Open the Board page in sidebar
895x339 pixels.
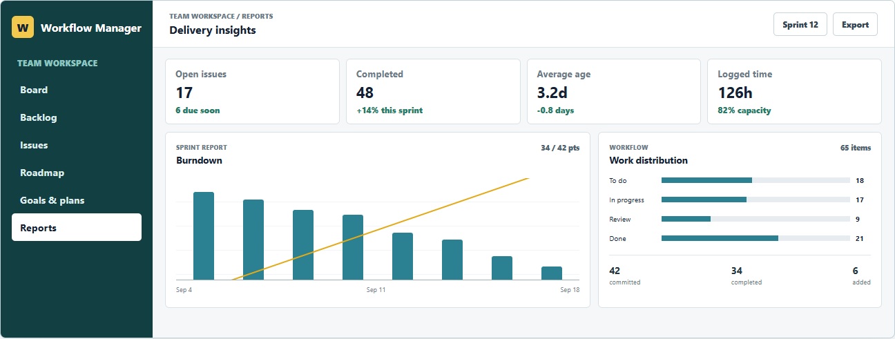pos(77,90)
